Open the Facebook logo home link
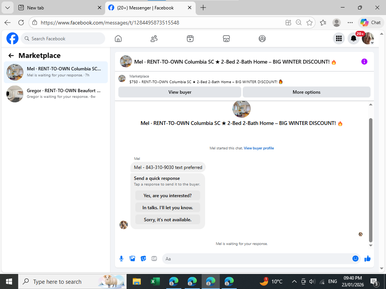The width and height of the screenshot is (386, 289). tap(12, 38)
